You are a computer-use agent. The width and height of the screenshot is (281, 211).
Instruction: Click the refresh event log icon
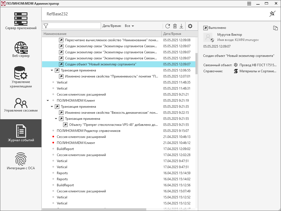pos(168,26)
